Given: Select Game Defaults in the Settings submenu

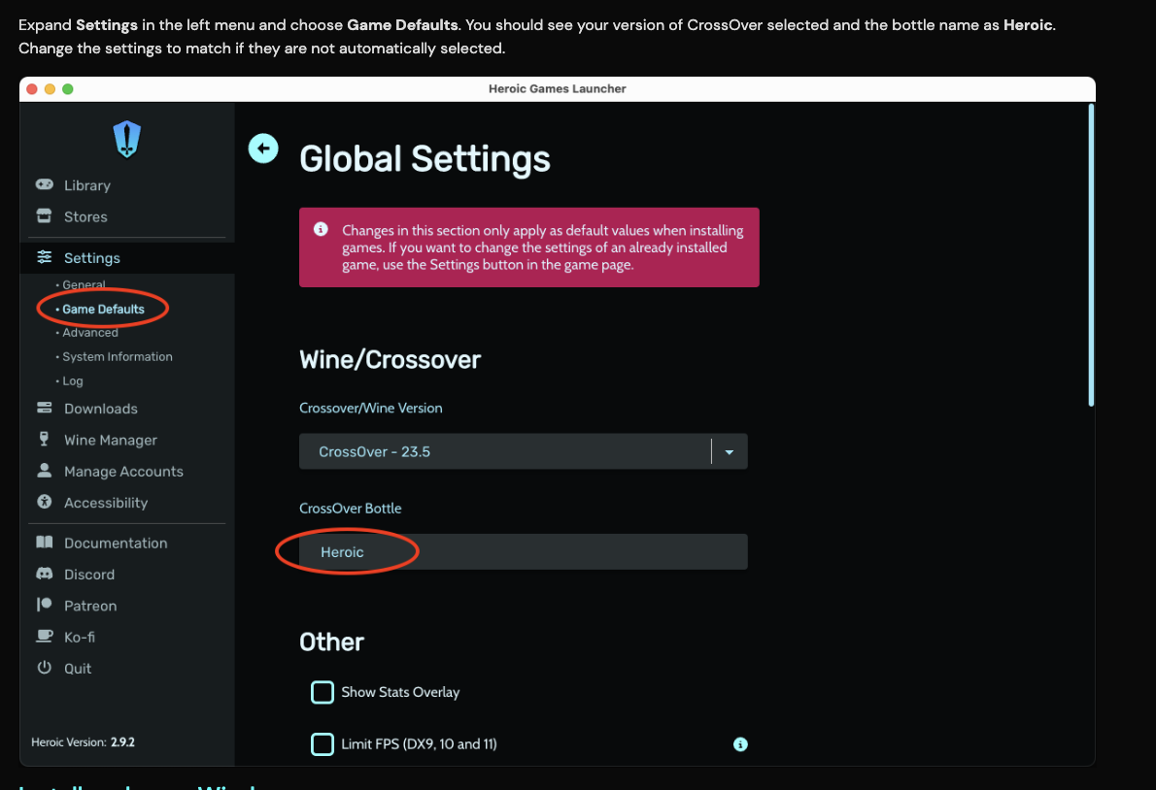Looking at the screenshot, I should click(103, 310).
